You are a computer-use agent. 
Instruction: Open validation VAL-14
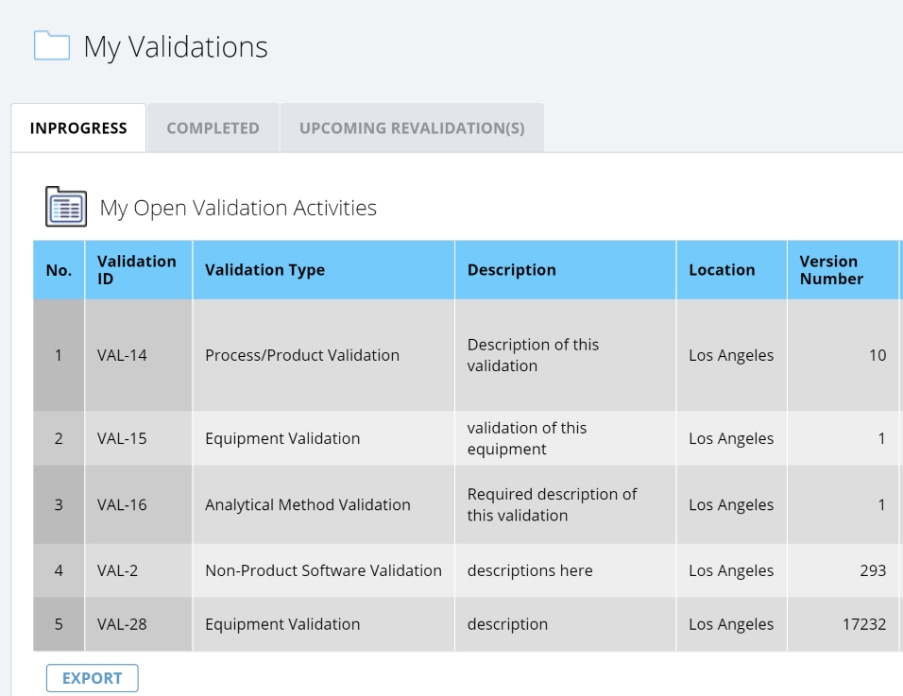click(122, 355)
